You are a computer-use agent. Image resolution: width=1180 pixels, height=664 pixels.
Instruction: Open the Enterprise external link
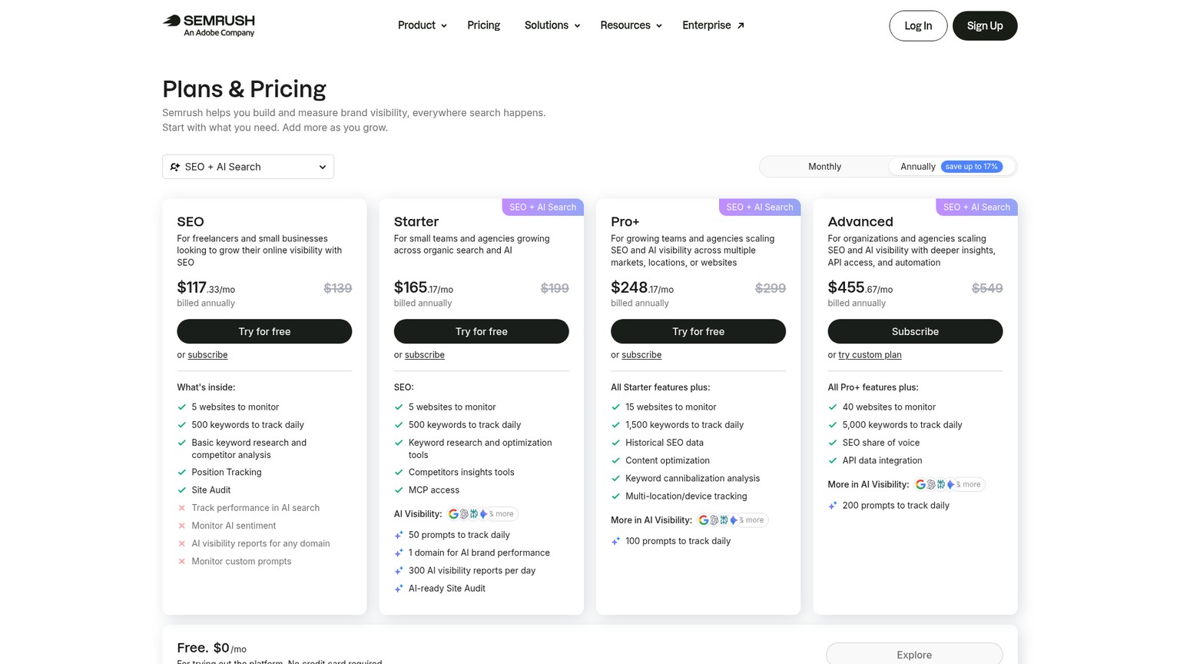713,25
